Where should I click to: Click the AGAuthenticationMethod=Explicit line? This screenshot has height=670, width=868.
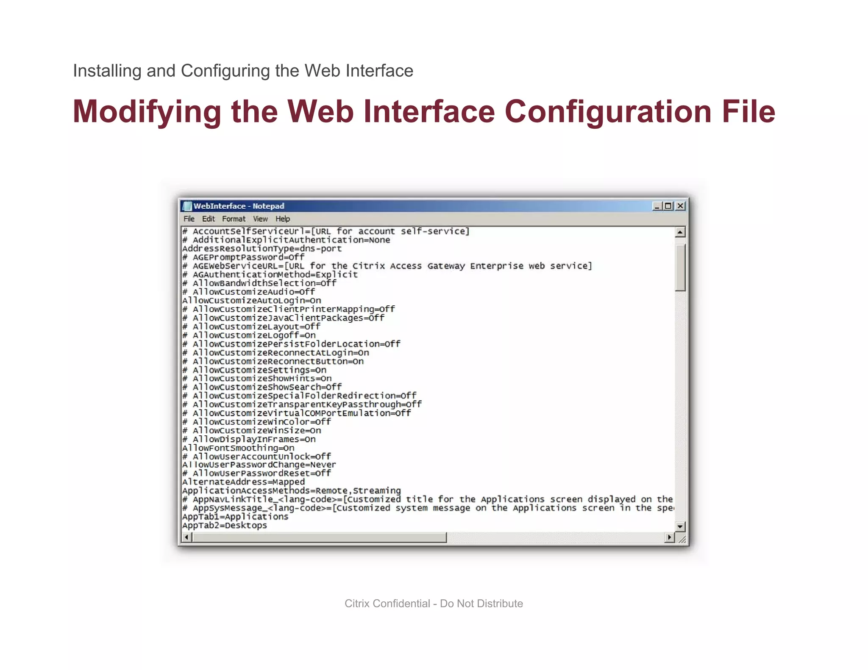pyautogui.click(x=270, y=274)
